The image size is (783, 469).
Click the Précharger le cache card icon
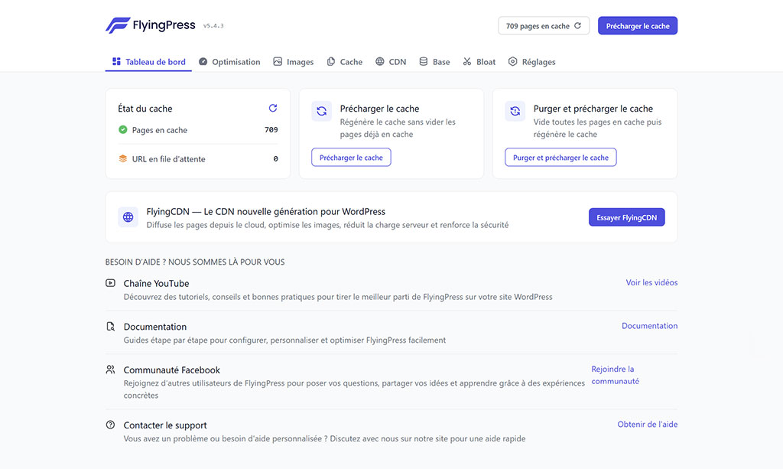pyautogui.click(x=322, y=111)
